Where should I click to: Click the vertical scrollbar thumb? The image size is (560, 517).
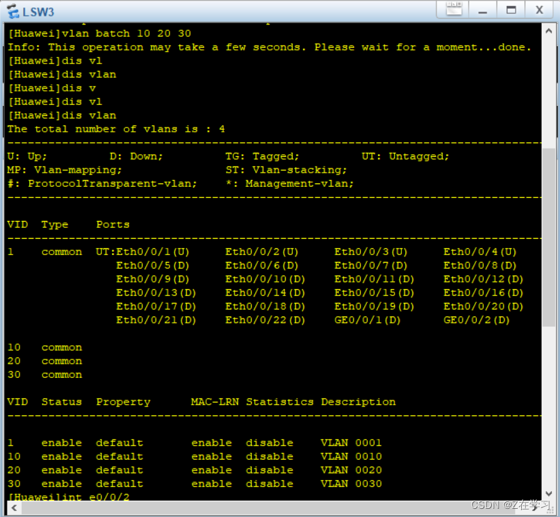tap(548, 237)
